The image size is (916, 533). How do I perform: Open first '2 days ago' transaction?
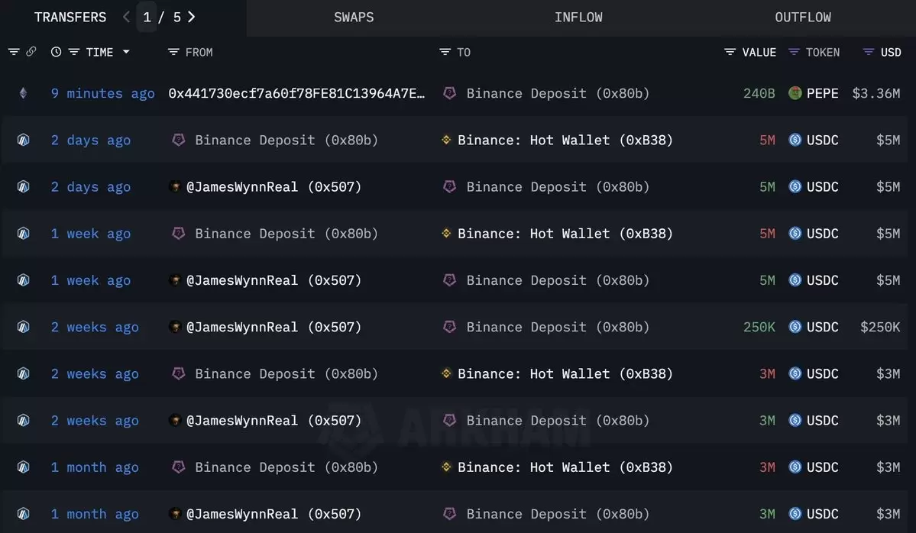pyautogui.click(x=91, y=140)
